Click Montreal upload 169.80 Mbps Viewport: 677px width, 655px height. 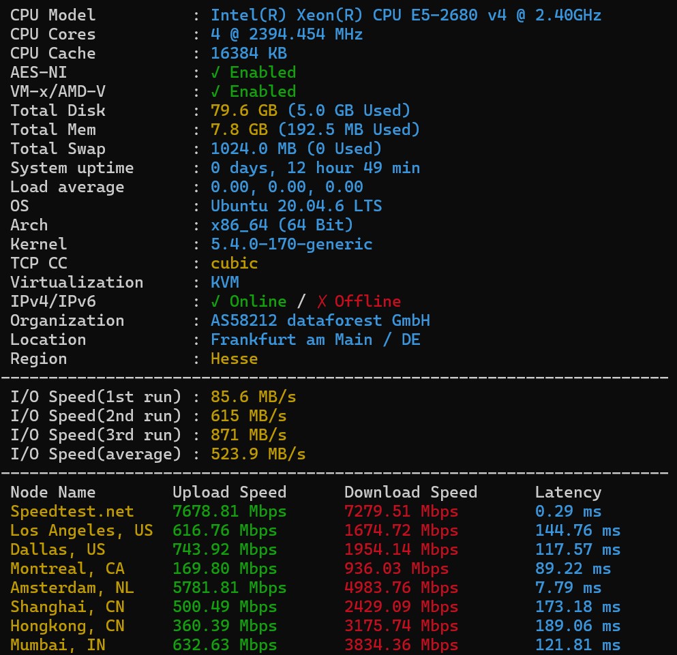(225, 568)
